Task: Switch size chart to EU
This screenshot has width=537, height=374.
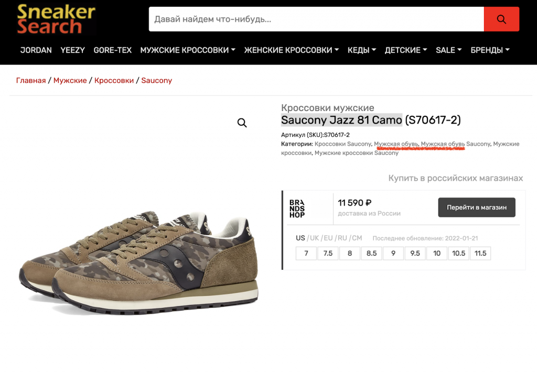Action: 328,238
